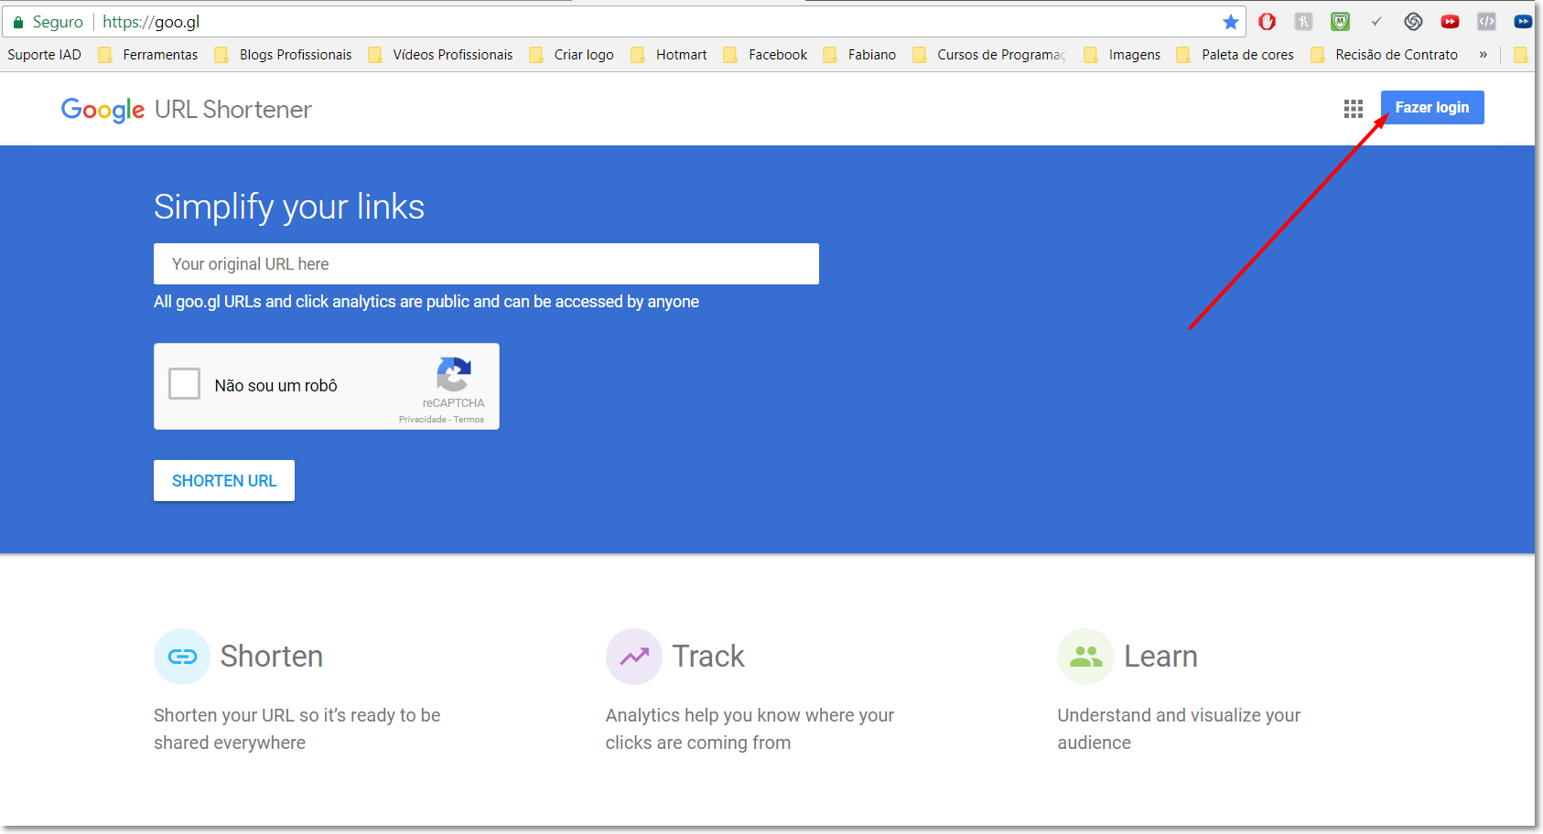Click the Track analytics icon
Image resolution: width=1543 pixels, height=834 pixels.
click(x=634, y=657)
